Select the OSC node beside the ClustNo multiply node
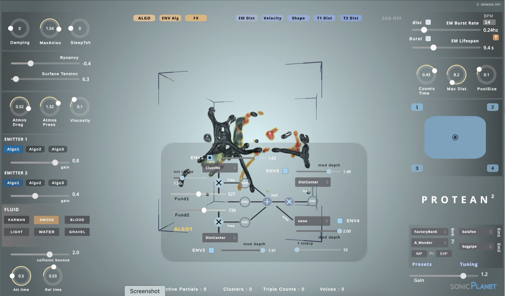The height and width of the screenshot is (296, 505). point(245,183)
